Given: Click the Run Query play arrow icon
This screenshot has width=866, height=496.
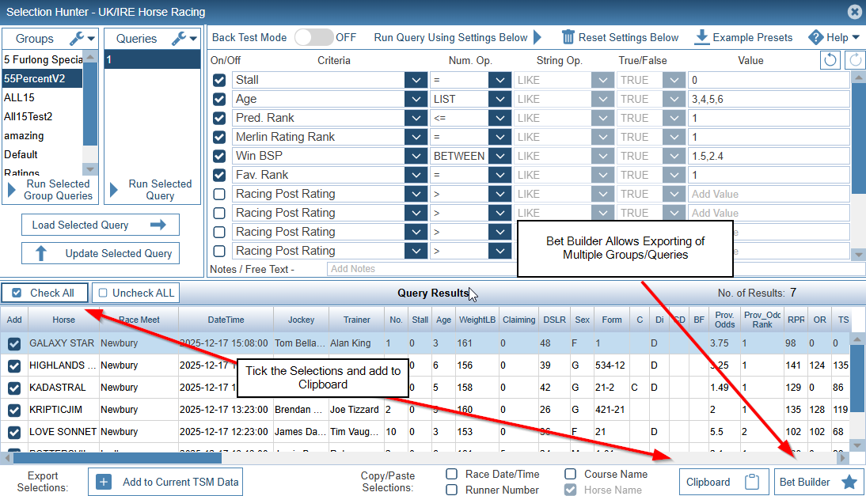Looking at the screenshot, I should [537, 37].
